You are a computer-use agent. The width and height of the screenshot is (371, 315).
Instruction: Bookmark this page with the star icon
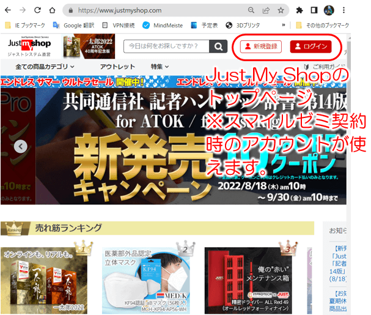click(281, 10)
